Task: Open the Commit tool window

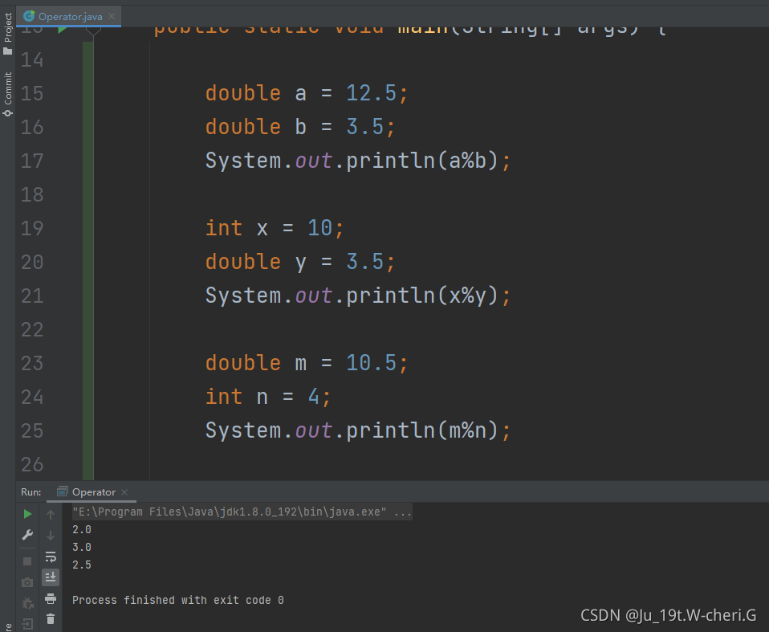Action: (8, 93)
